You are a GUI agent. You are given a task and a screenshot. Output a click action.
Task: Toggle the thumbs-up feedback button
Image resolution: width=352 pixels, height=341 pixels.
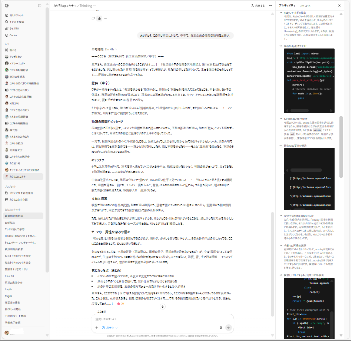pos(99,19)
